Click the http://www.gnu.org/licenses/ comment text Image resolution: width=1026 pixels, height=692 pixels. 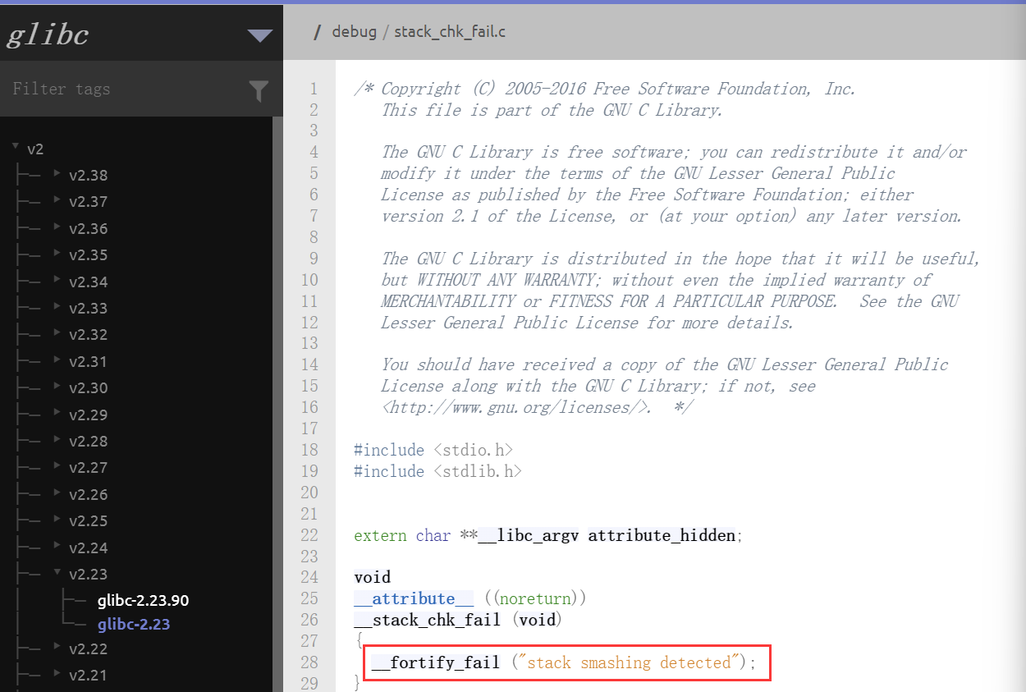point(515,407)
